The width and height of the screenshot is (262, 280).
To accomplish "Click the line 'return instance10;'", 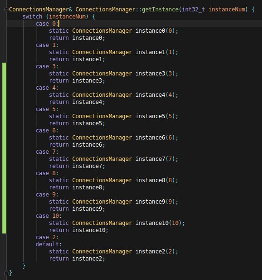I will pos(79,230).
